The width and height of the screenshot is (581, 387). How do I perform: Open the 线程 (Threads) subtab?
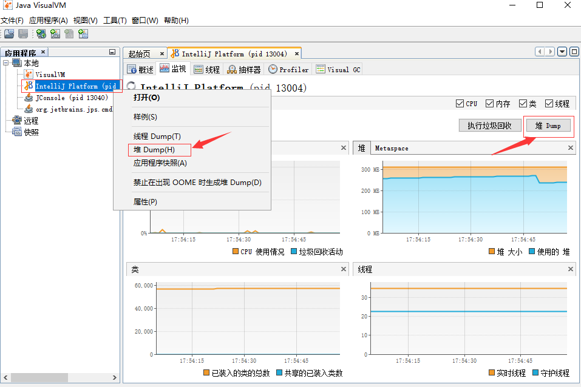click(207, 69)
